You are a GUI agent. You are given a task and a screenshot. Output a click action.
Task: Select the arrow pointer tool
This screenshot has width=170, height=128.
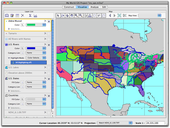coord(58,16)
